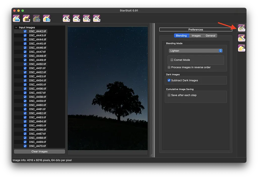The height and width of the screenshot is (178, 258).
Task: Collapse the Input Images tree
Action: pyautogui.click(x=16, y=28)
